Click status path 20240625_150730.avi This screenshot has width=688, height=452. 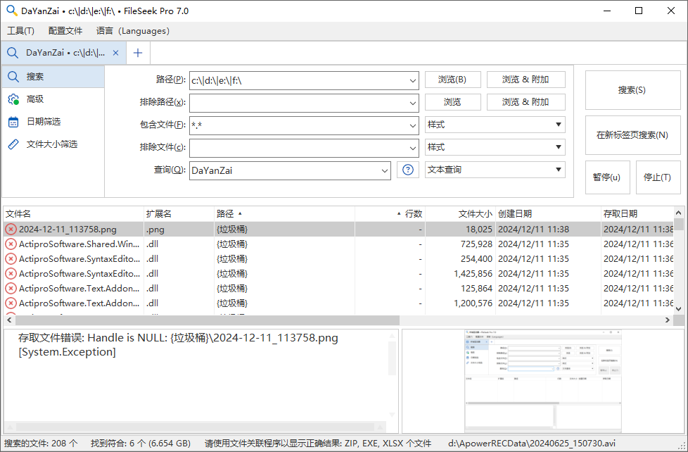[531, 444]
